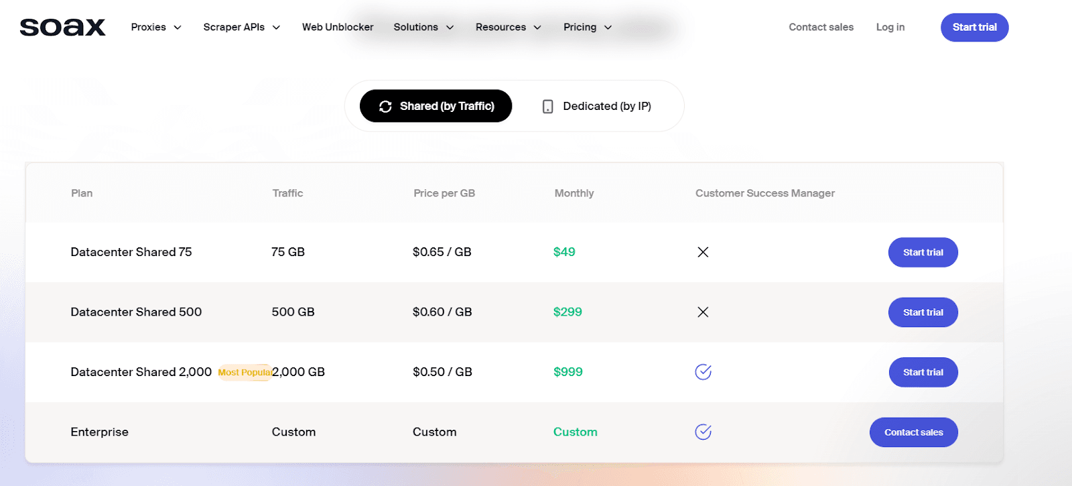1072x486 pixels.
Task: Select Shared (by Traffic) tab
Action: (x=436, y=106)
